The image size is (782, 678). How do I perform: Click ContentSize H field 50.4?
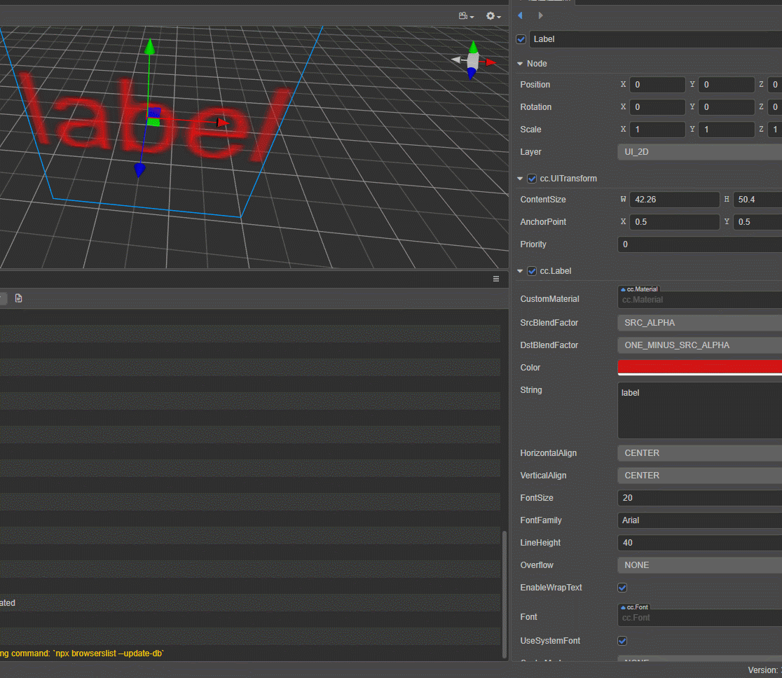click(x=757, y=200)
